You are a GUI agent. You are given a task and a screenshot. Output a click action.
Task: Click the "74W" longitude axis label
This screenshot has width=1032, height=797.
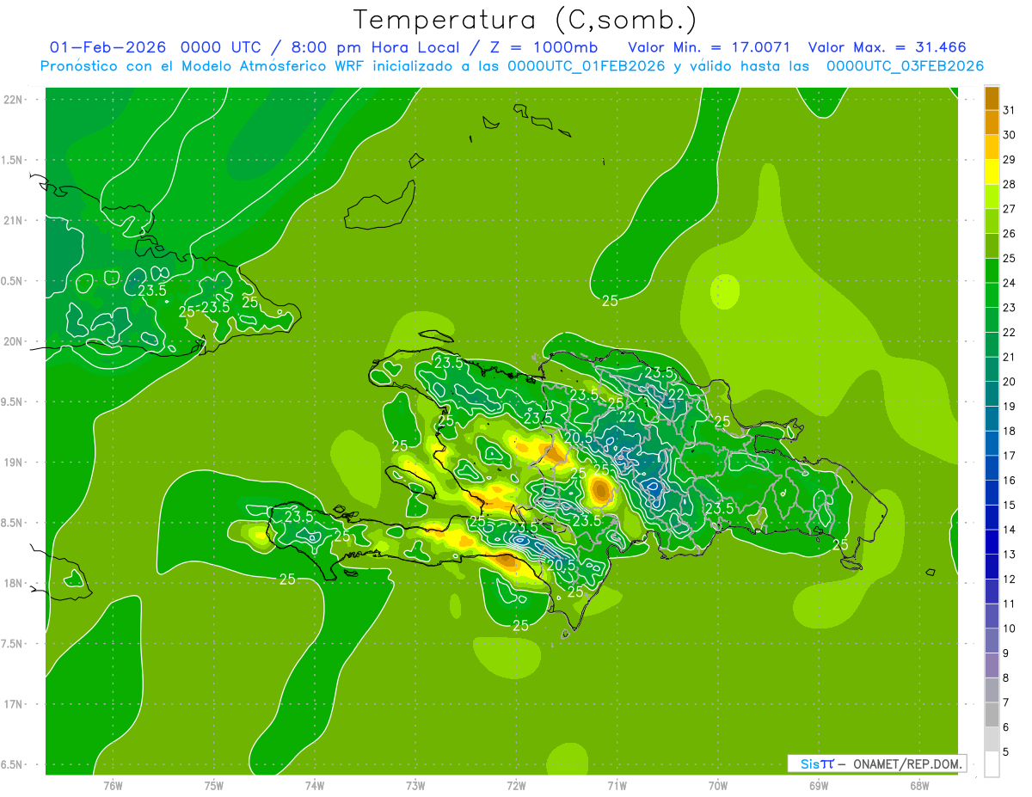point(315,784)
